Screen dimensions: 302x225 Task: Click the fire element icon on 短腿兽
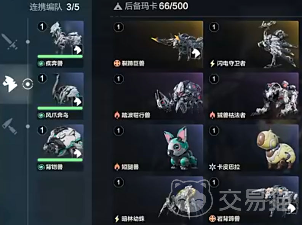point(117,167)
